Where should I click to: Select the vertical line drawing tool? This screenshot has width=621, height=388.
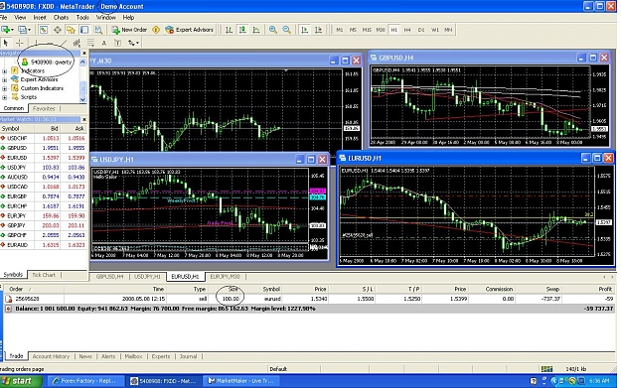(36, 43)
